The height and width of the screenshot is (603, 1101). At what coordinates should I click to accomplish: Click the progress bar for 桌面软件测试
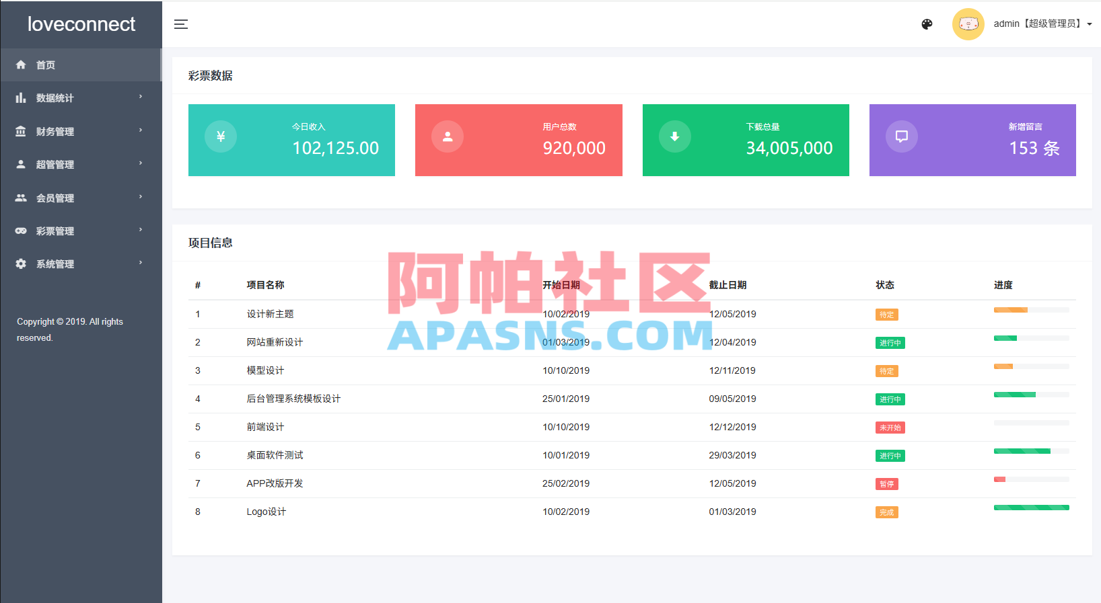(1032, 451)
